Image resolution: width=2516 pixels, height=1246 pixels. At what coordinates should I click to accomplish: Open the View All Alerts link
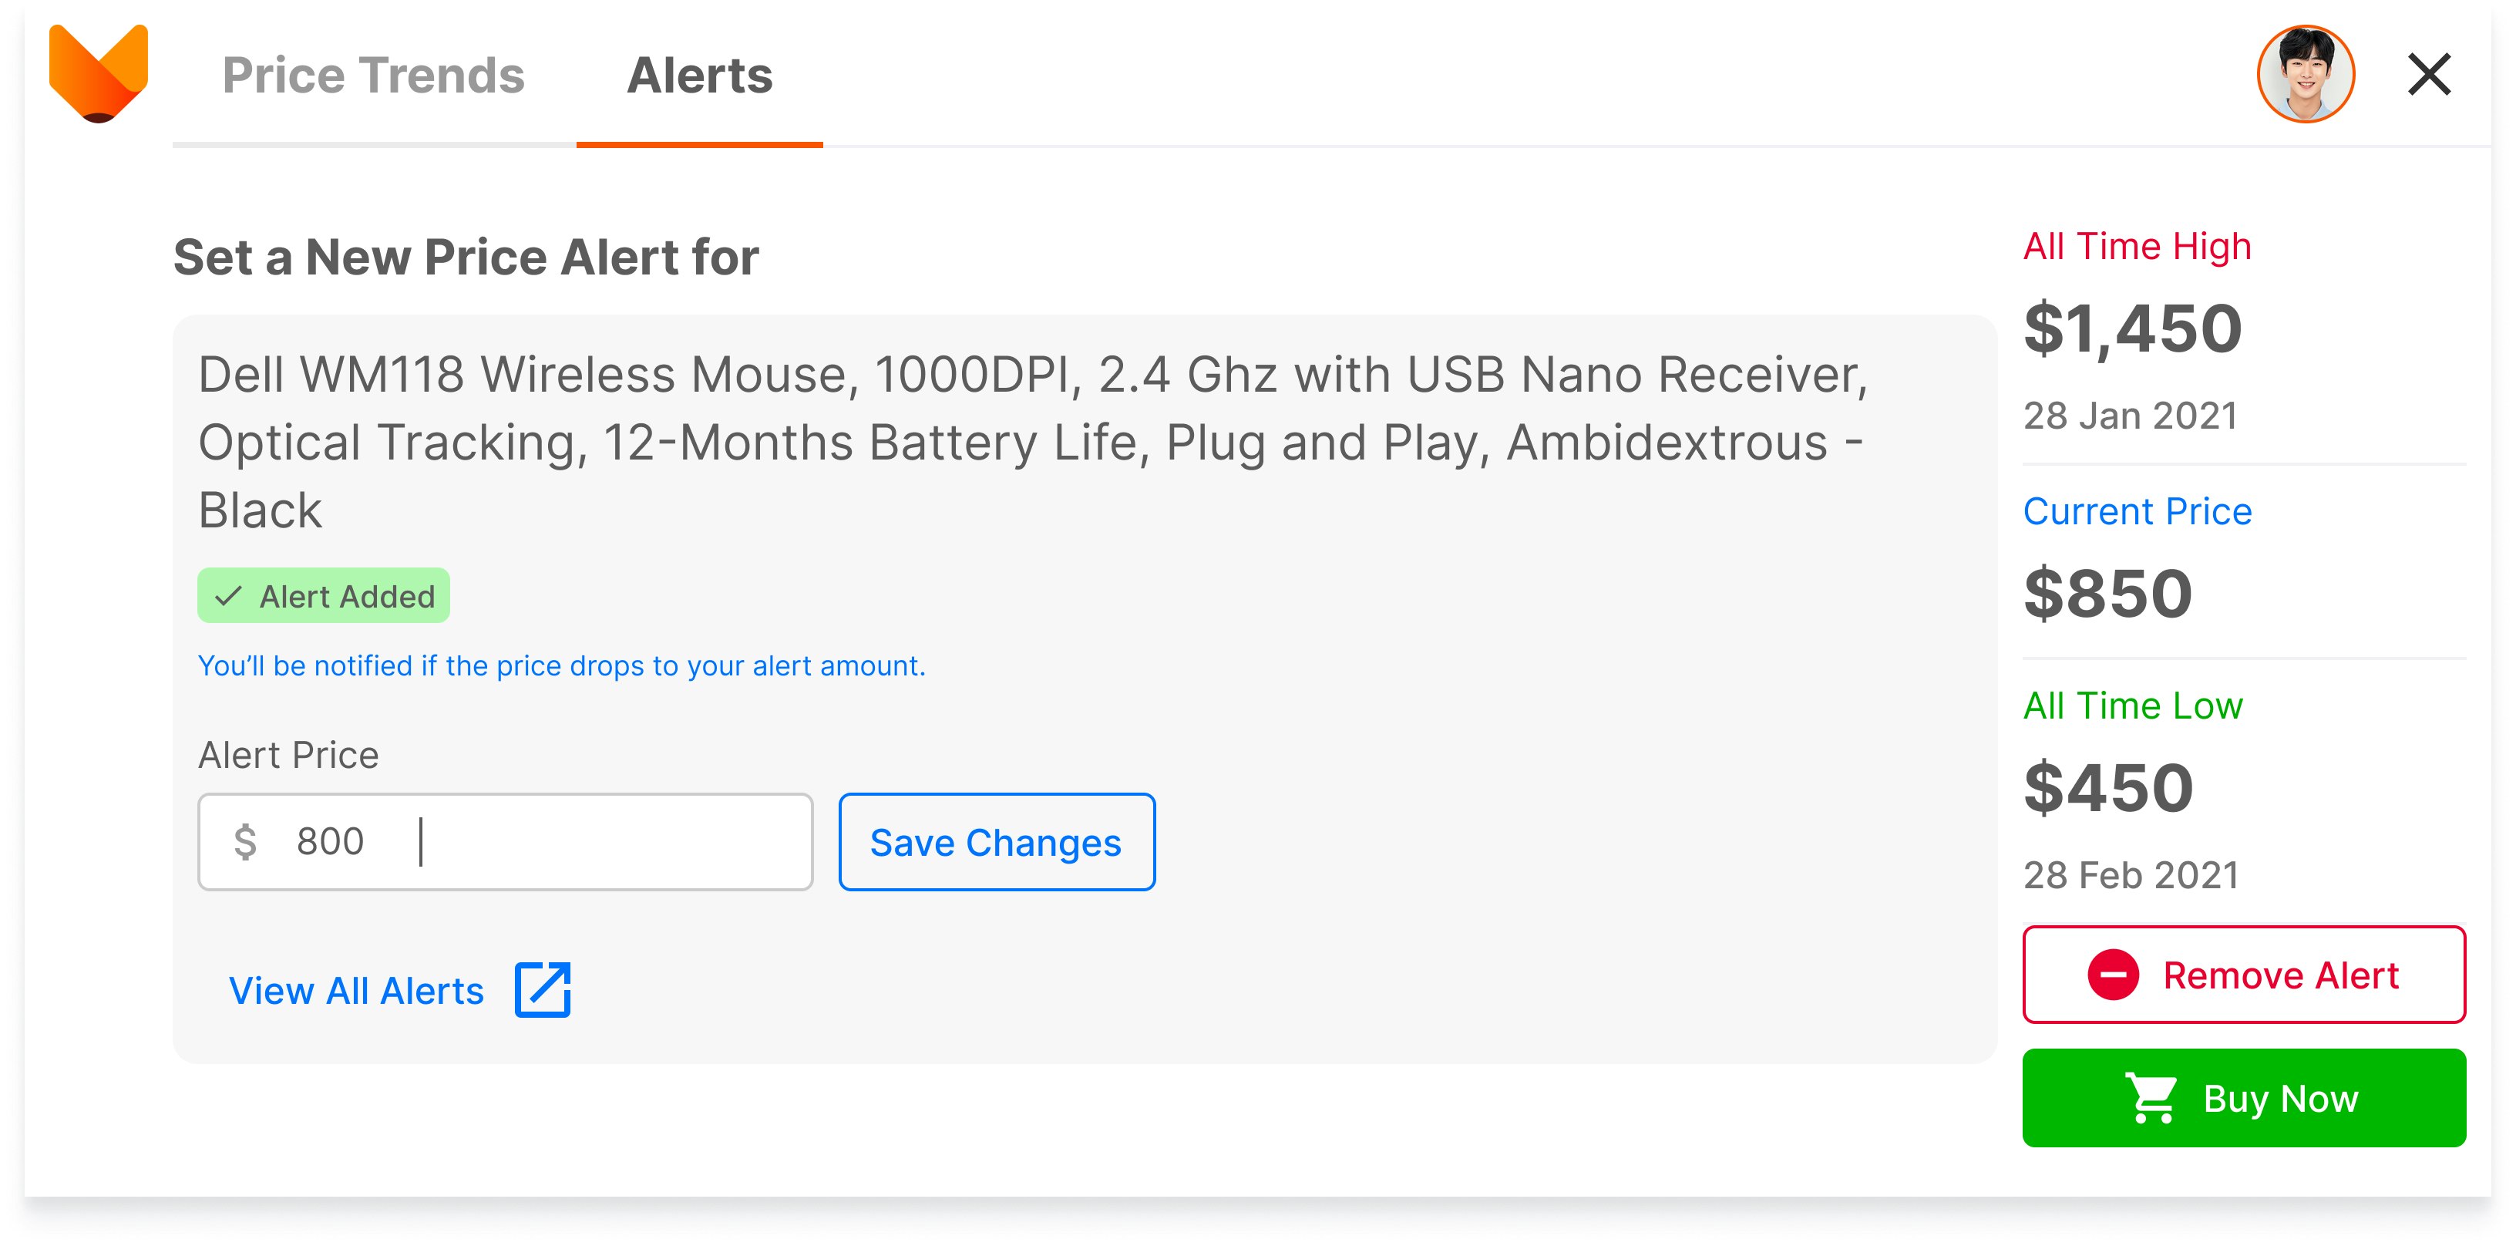[x=355, y=990]
